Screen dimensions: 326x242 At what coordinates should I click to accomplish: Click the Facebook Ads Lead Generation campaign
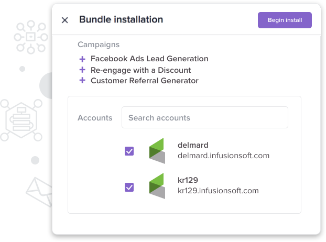[149, 59]
